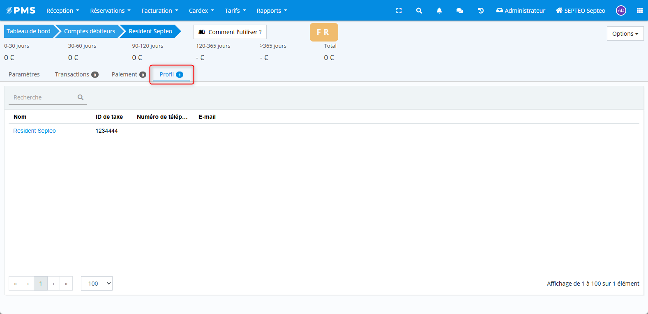
Task: Go to Comptes débiteurs breadcrumb
Action: tap(90, 31)
